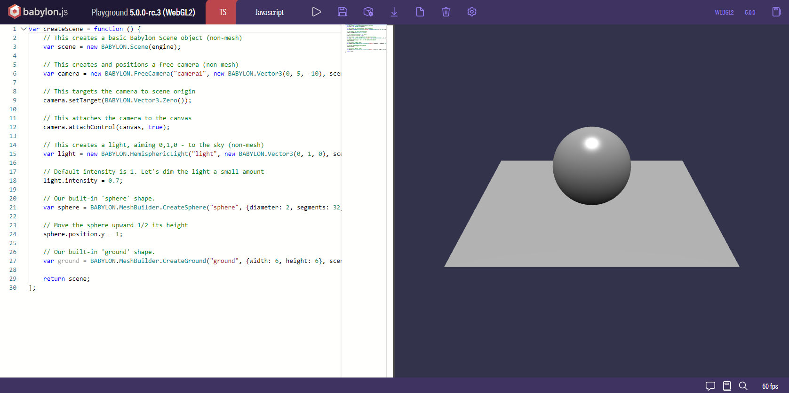Click the 'return scene;' line

tap(66, 278)
